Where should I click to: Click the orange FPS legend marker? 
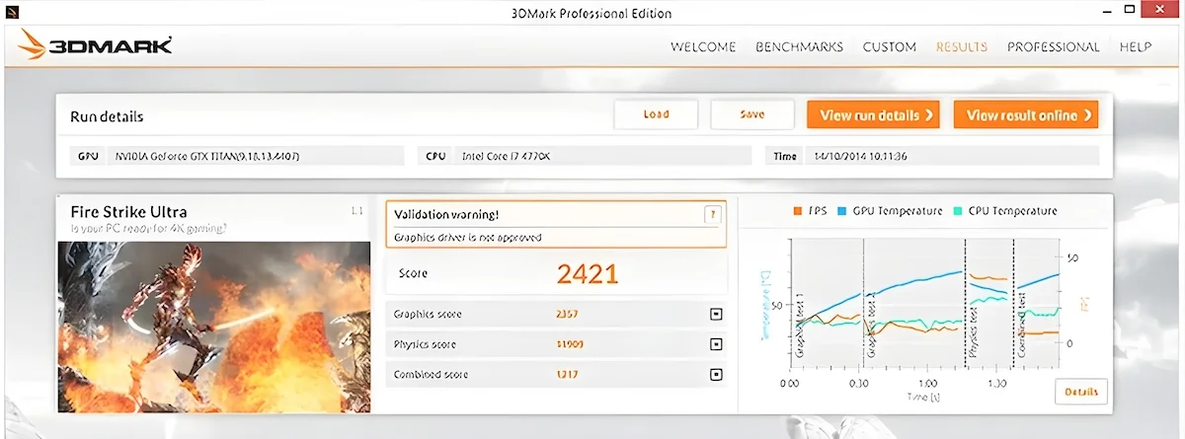pos(797,211)
